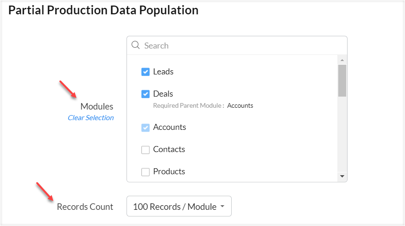The image size is (405, 226).
Task: Click the caret on the Records dropdown
Action: (x=222, y=207)
